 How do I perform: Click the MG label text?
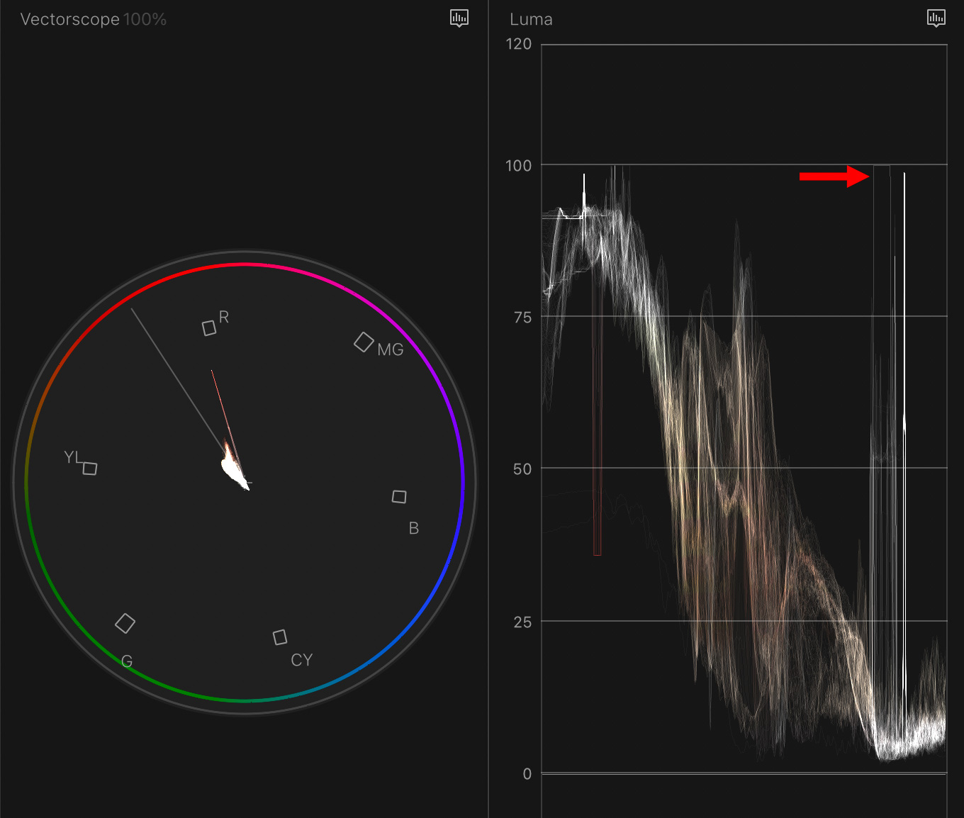coord(391,349)
